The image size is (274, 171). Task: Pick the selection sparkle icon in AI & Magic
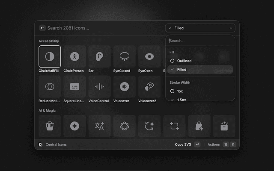174,126
